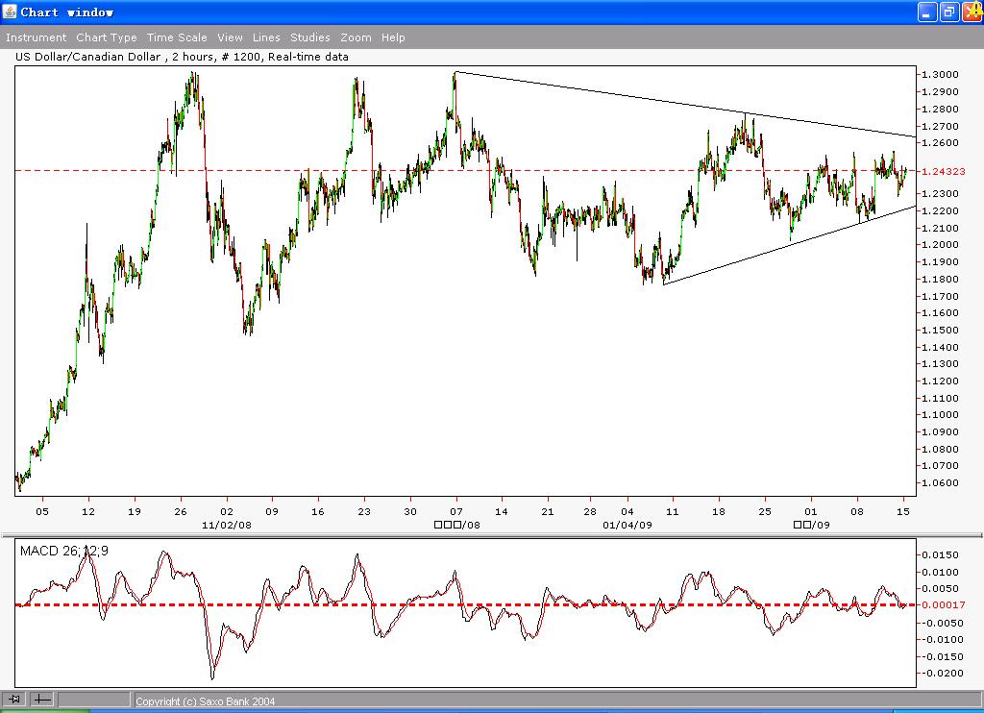
Task: Click the 01/04/09 date label
Action: point(627,525)
